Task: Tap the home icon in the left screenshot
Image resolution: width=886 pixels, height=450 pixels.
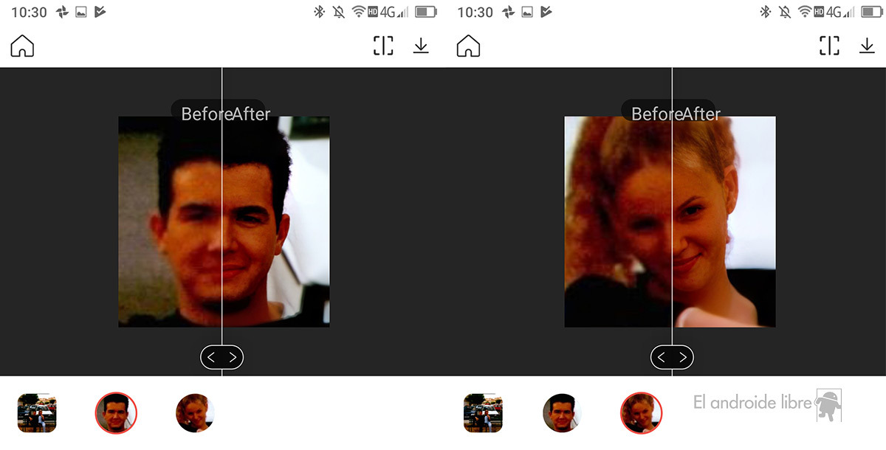Action: tap(22, 46)
